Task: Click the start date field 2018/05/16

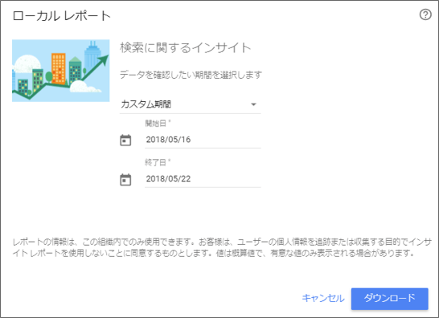Action: tap(203, 140)
